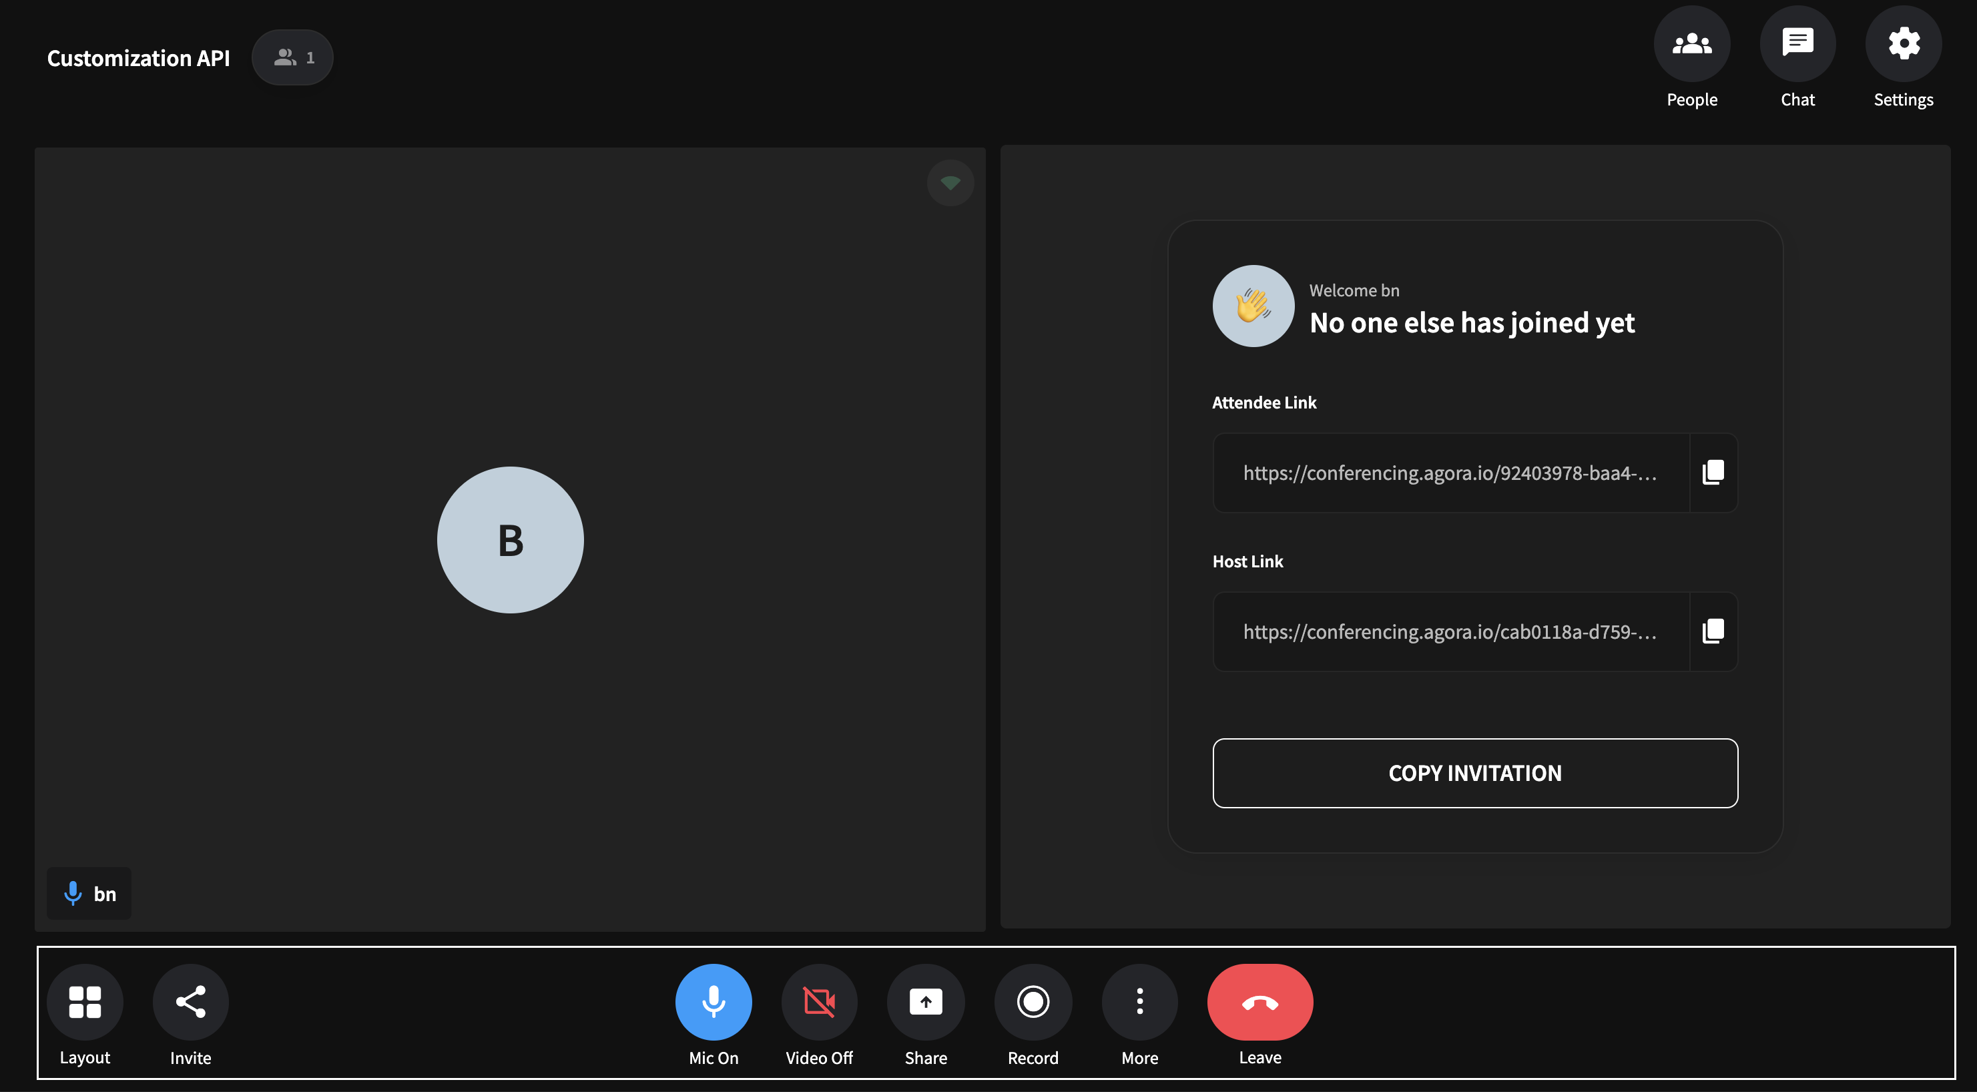The height and width of the screenshot is (1092, 1977).
Task: Select the Host Link URL field
Action: pyautogui.click(x=1450, y=631)
